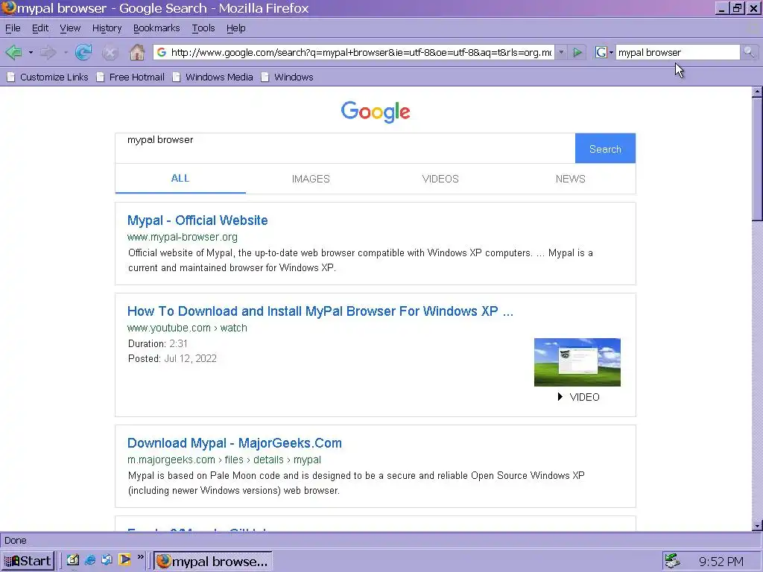Image resolution: width=763 pixels, height=572 pixels.
Task: Switch to the NEWS tab
Action: pyautogui.click(x=570, y=179)
